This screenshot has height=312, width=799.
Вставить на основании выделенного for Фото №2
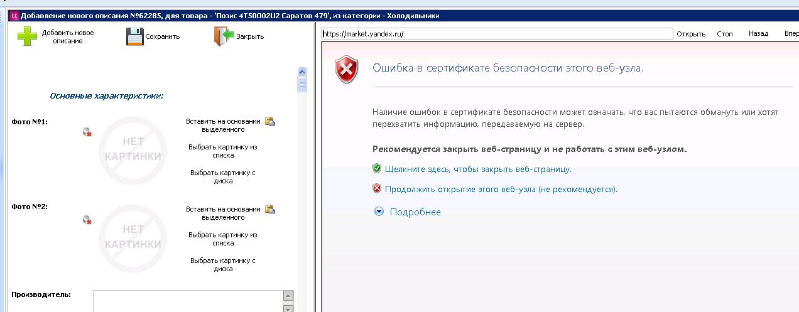tap(223, 213)
